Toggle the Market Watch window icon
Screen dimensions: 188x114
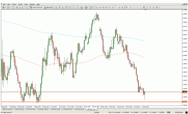[x=14, y=8]
